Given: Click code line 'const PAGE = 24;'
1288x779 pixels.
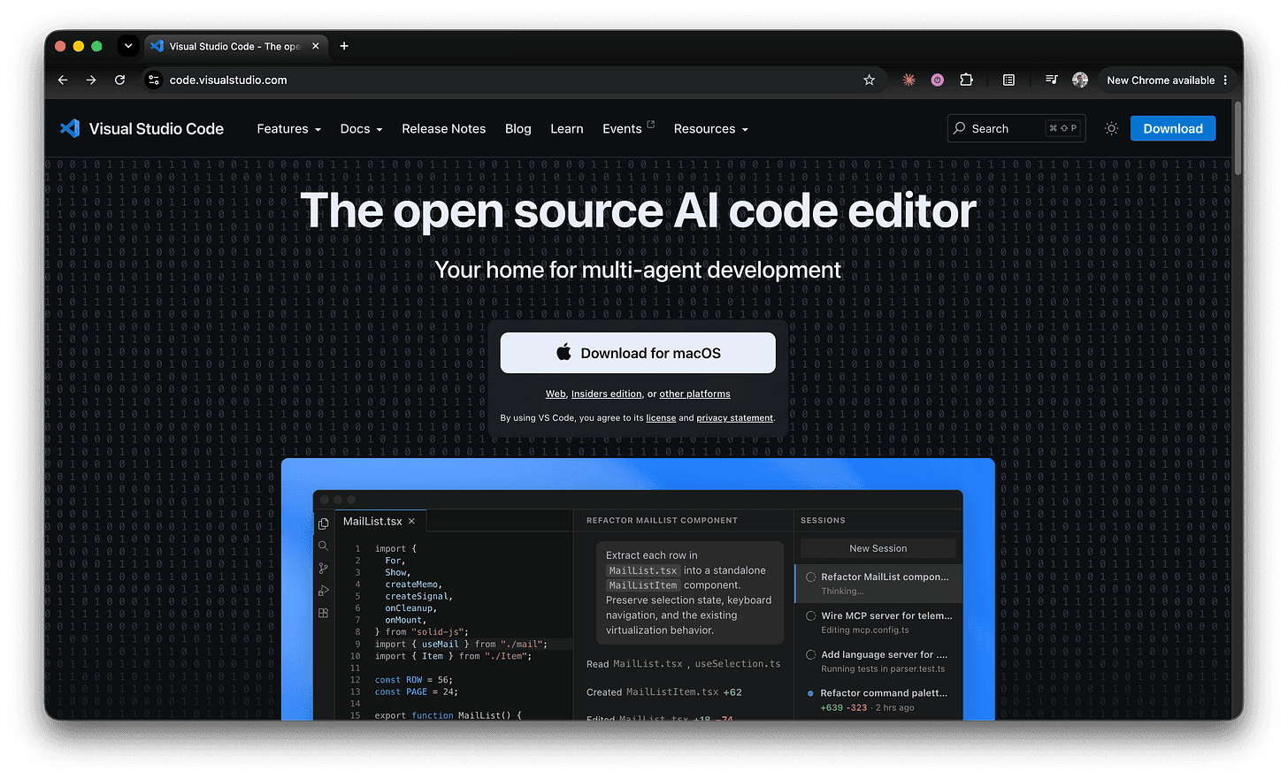Looking at the screenshot, I should pyautogui.click(x=416, y=692).
